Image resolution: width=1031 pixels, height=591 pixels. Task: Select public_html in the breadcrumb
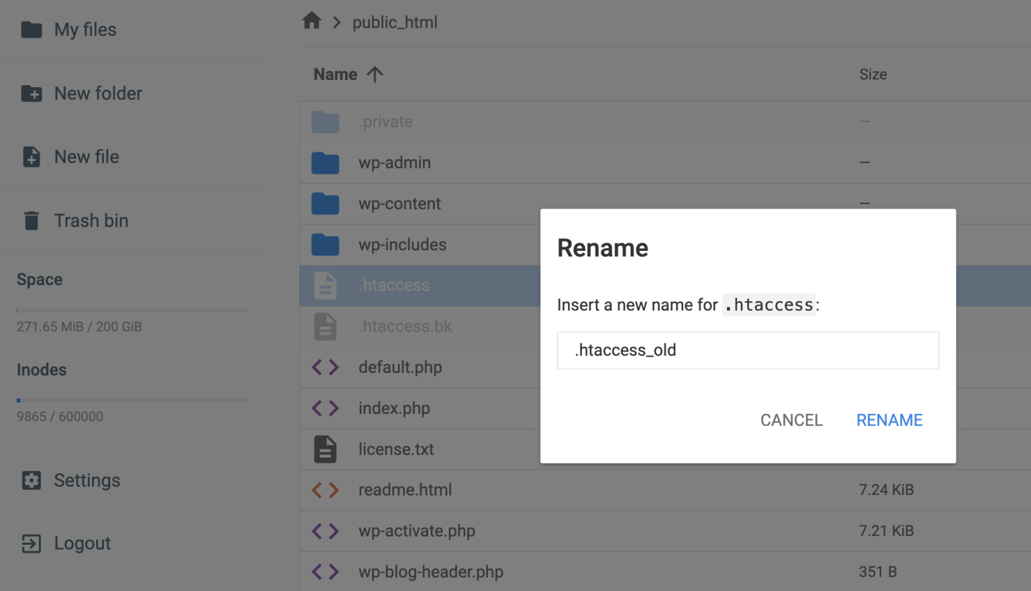coord(395,21)
